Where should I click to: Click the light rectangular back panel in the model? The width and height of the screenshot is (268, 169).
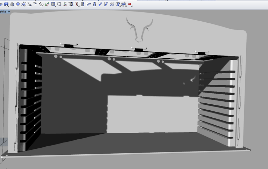click(150, 114)
